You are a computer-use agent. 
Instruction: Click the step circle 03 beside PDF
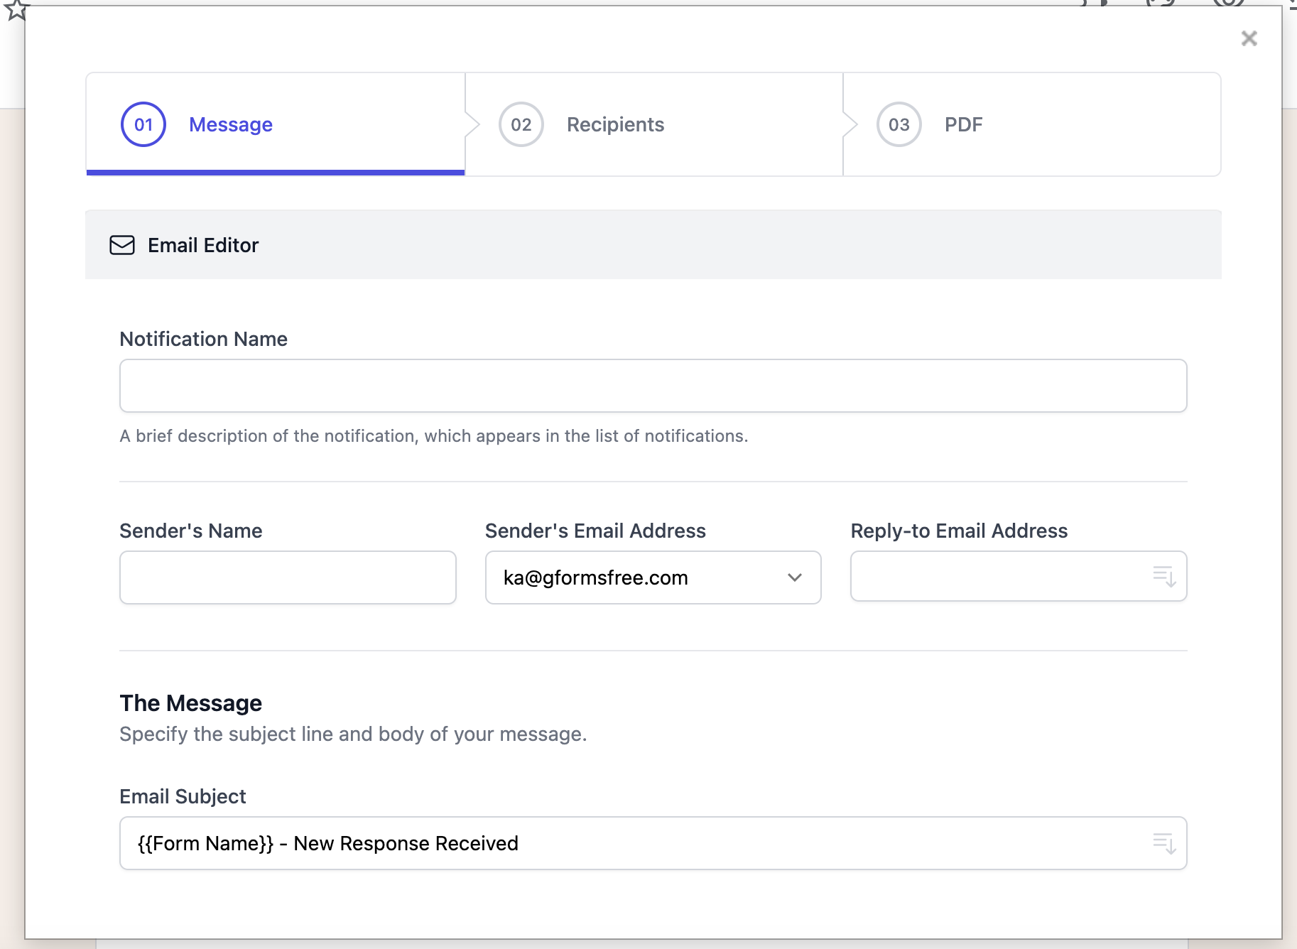click(x=899, y=124)
